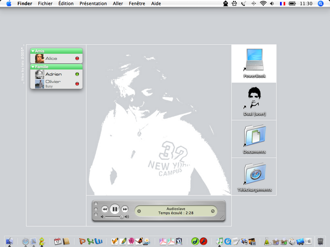Open the Fenêtre menu

(137, 4)
